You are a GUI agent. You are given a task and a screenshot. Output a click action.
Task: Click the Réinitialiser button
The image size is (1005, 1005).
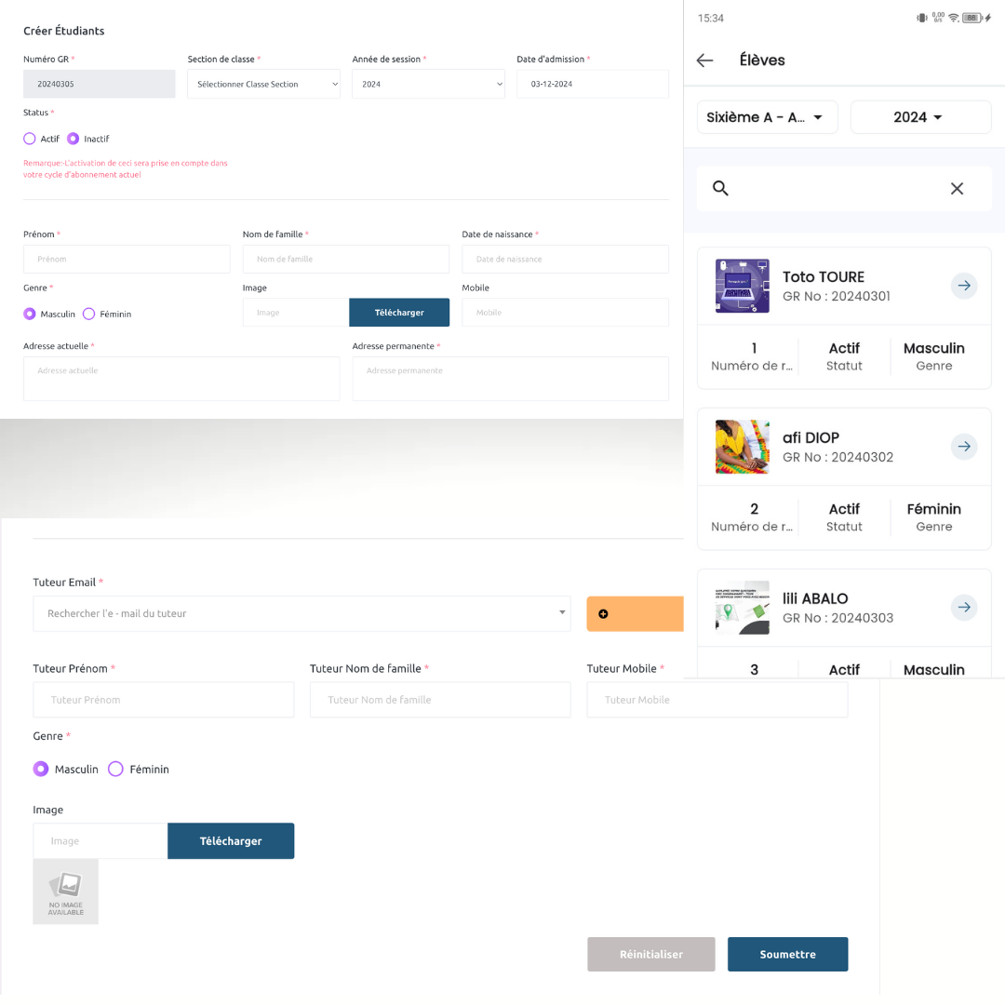[x=650, y=954]
